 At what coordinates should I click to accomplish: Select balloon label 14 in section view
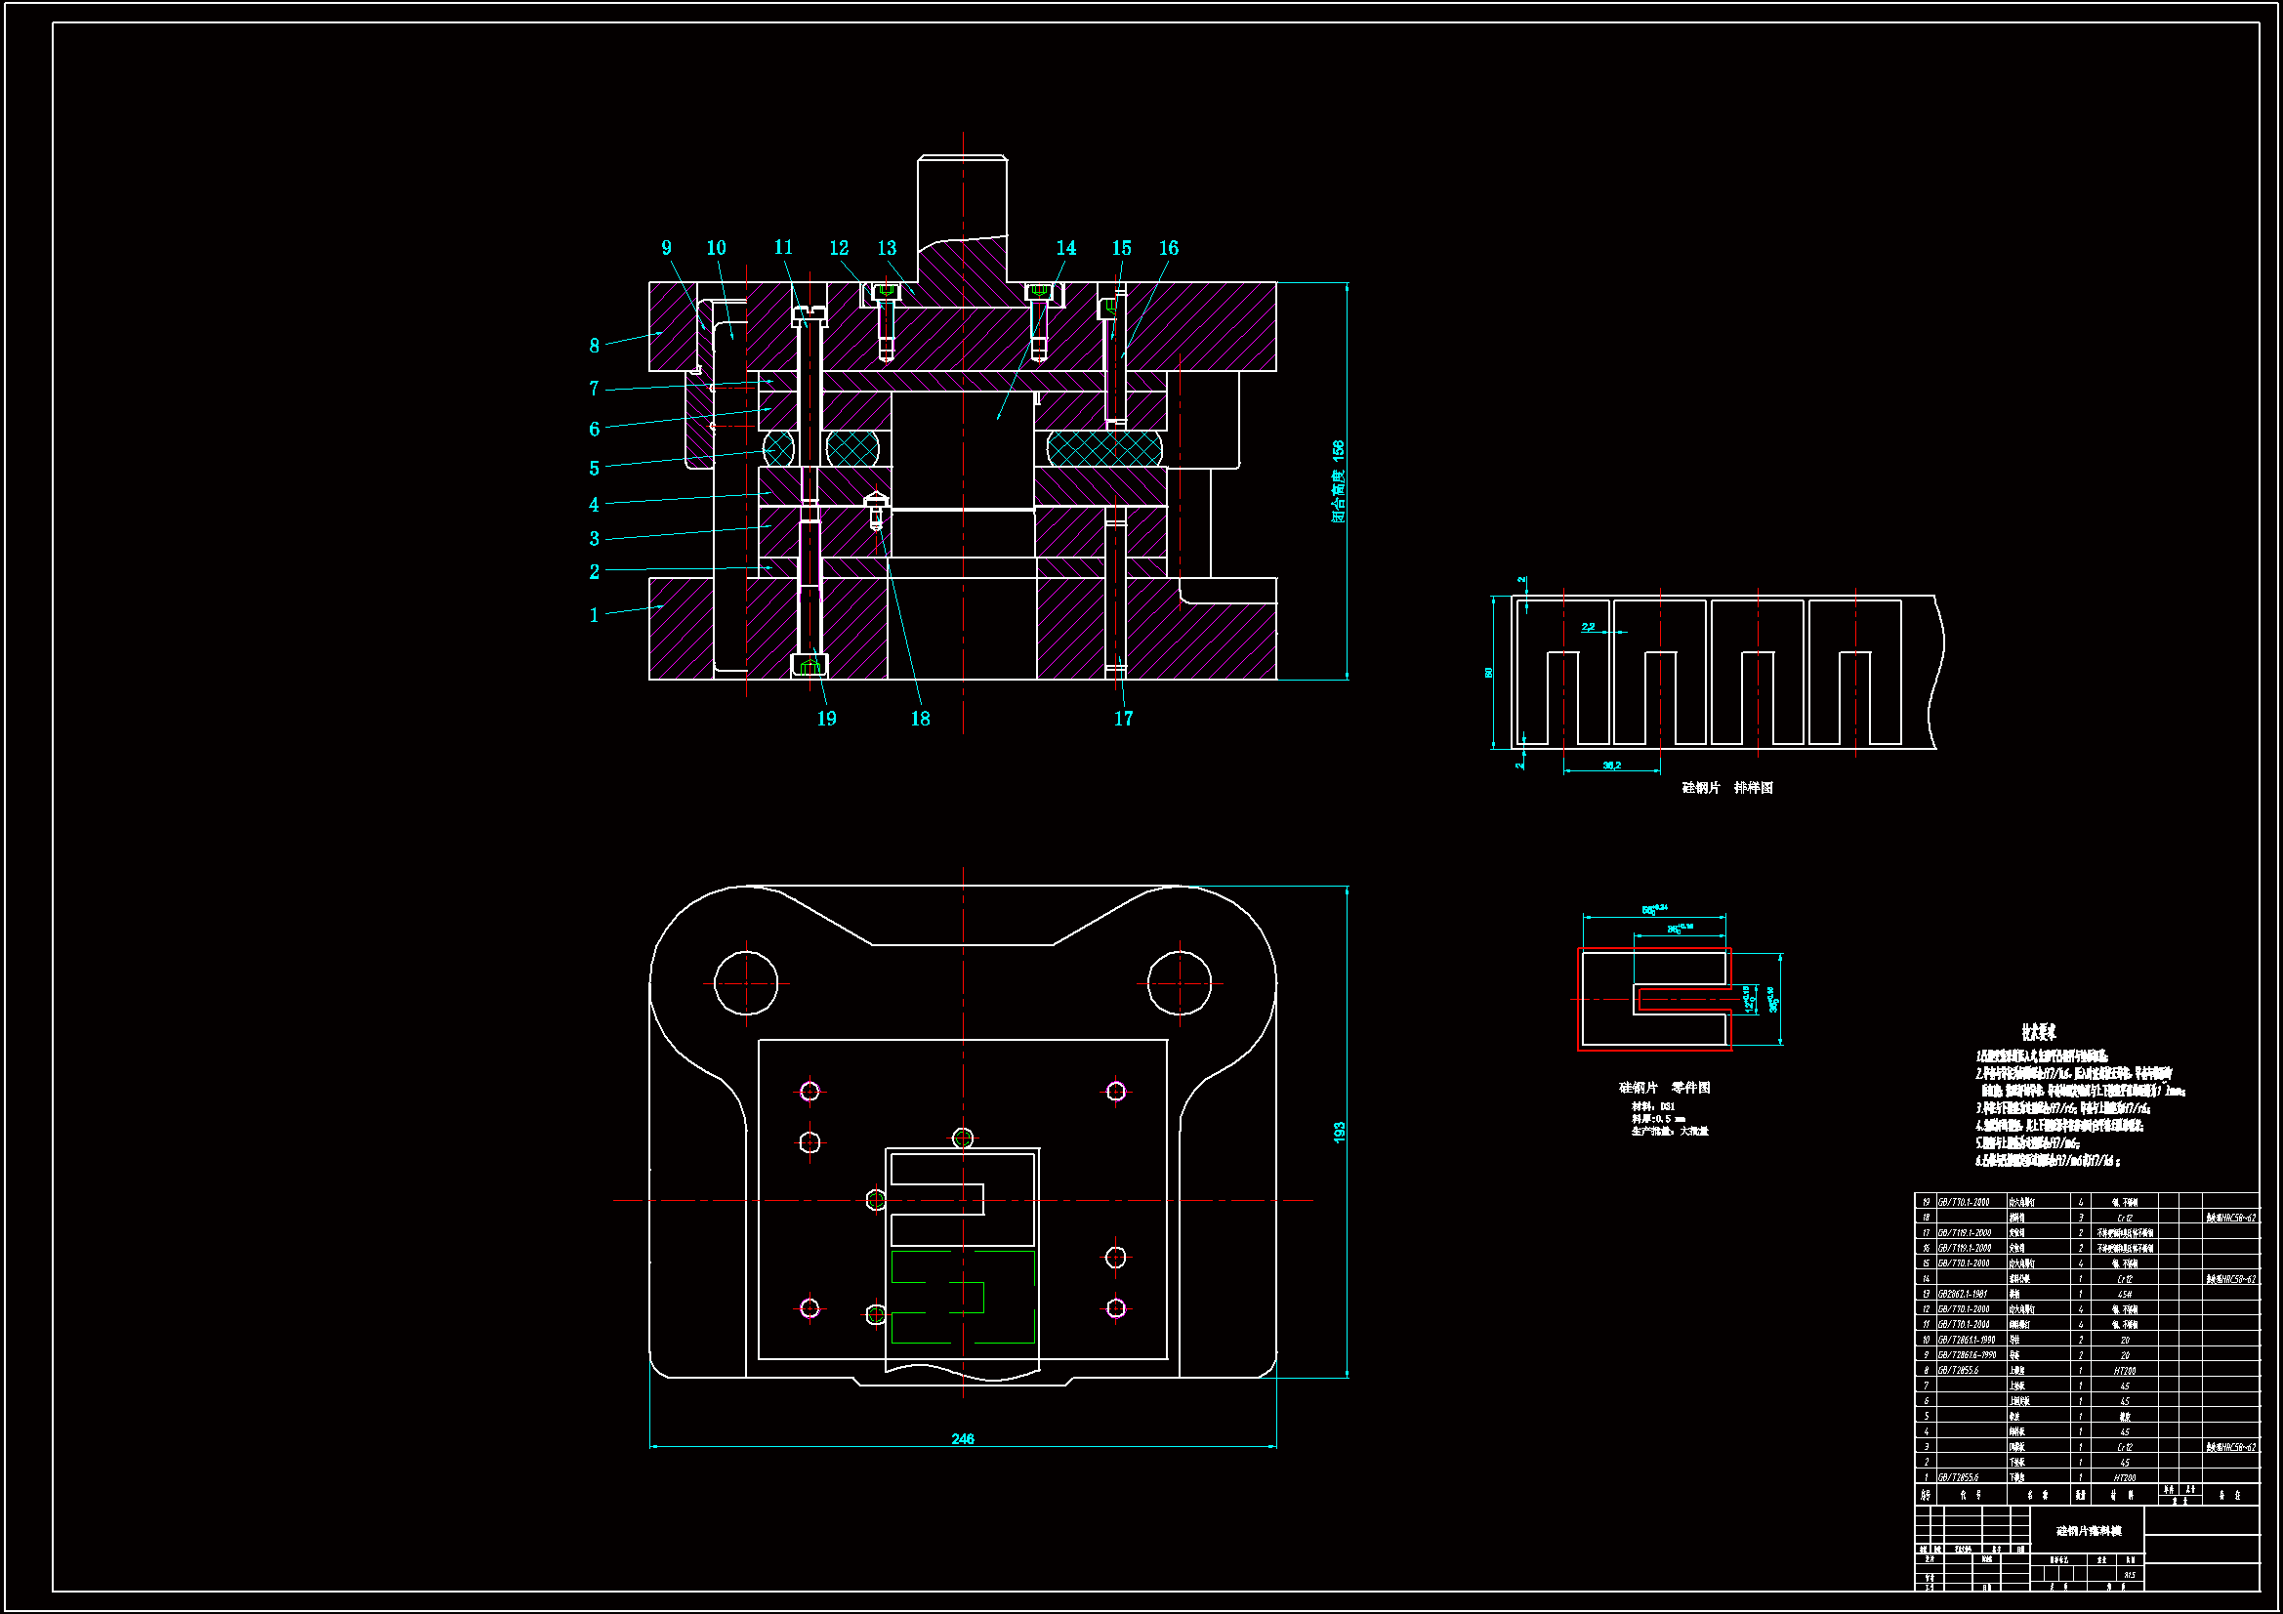(x=1065, y=248)
